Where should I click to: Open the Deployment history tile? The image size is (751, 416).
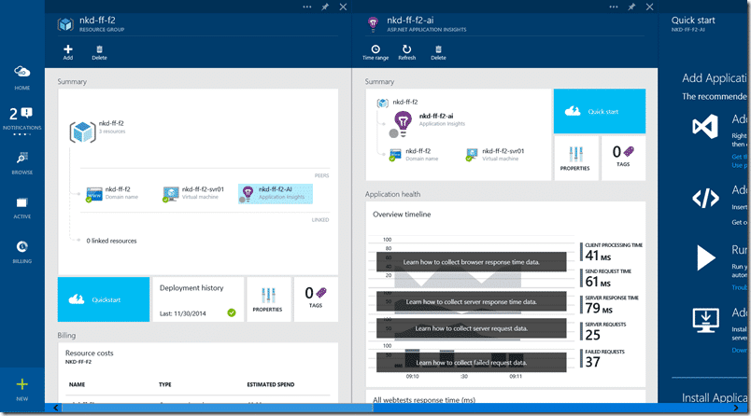[198, 299]
